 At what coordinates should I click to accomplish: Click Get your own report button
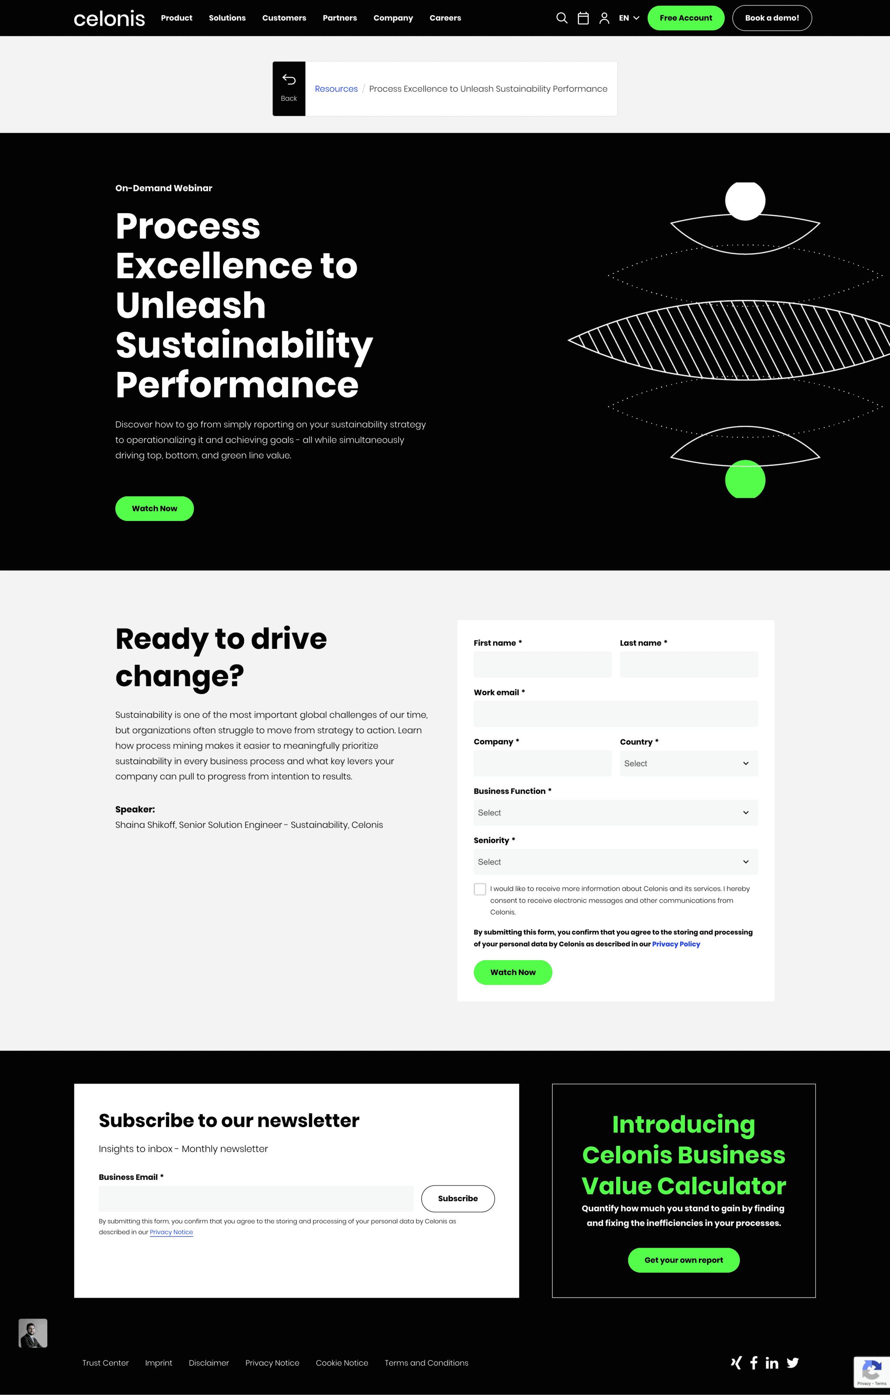click(683, 1261)
